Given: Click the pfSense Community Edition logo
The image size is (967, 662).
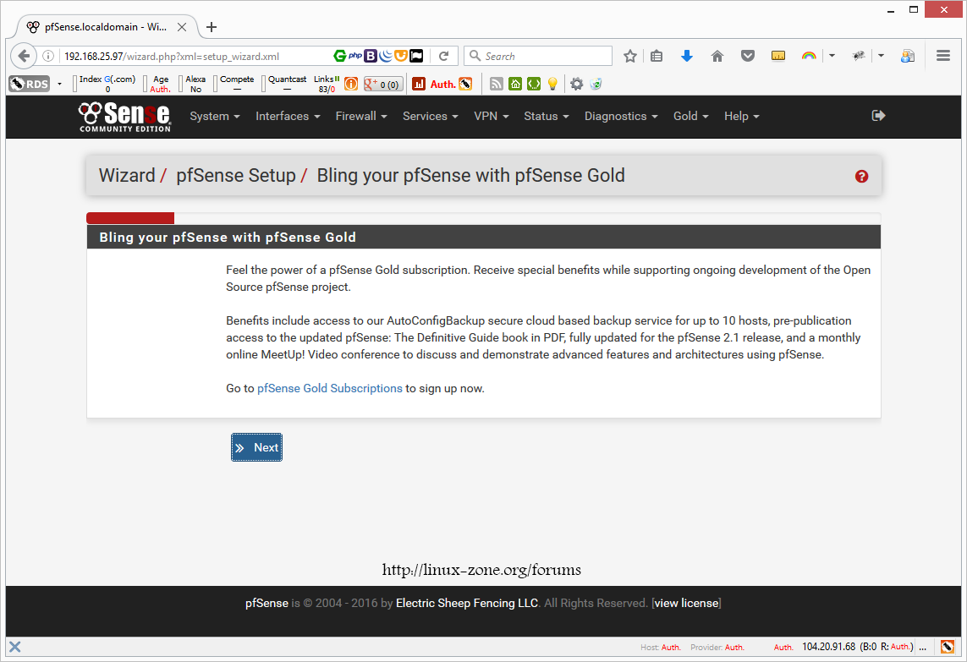Looking at the screenshot, I should click(125, 117).
